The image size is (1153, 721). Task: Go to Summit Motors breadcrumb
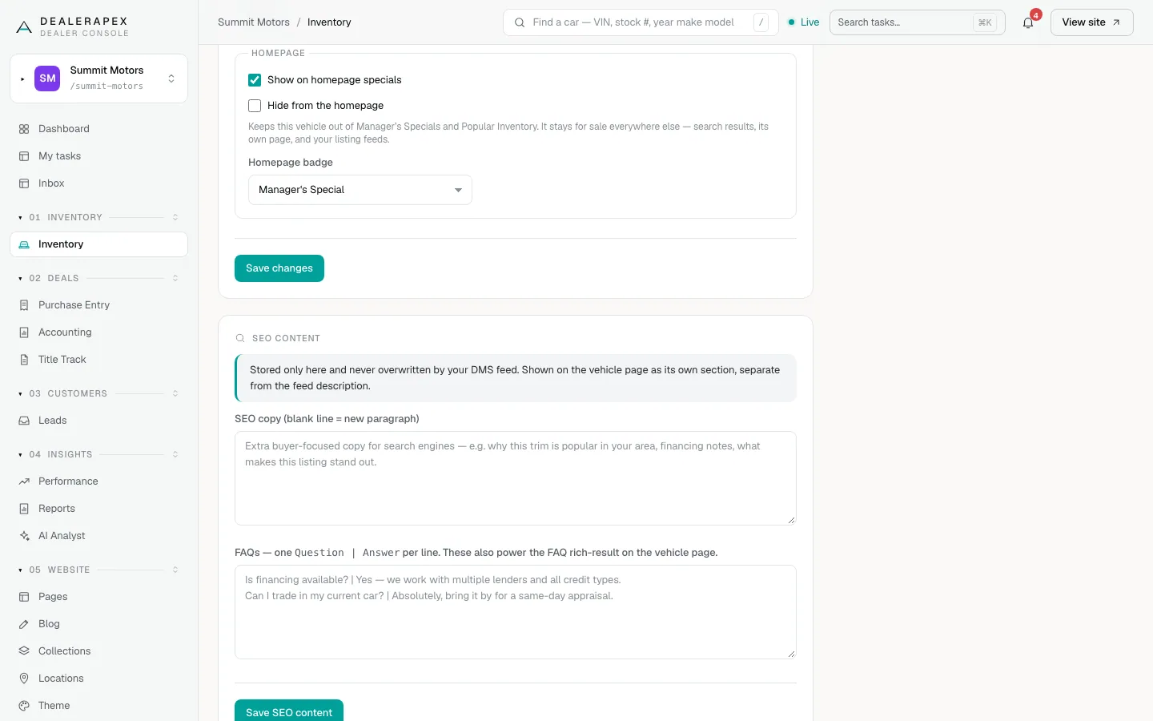pos(254,22)
